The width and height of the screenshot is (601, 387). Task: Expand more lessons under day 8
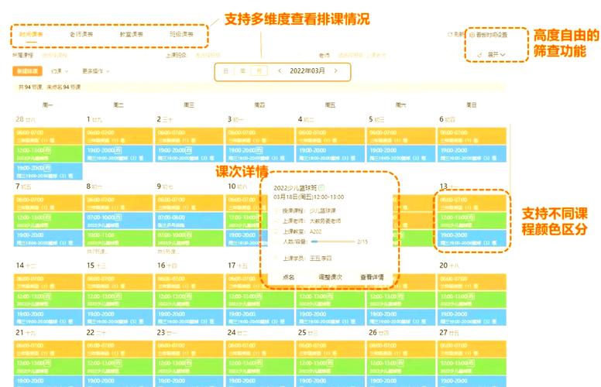(x=97, y=252)
